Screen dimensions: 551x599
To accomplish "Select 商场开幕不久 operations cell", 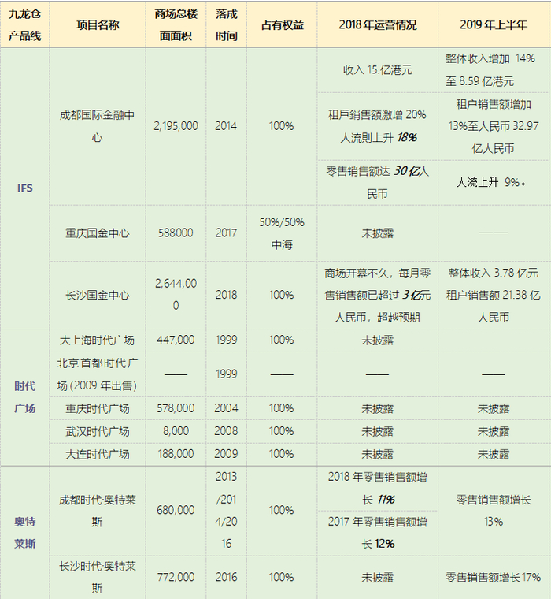I will click(377, 295).
